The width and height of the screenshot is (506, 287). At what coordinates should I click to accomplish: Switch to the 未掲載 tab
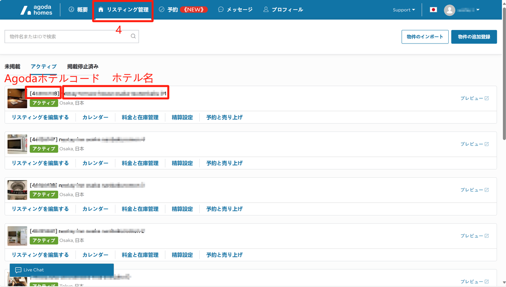click(x=12, y=67)
